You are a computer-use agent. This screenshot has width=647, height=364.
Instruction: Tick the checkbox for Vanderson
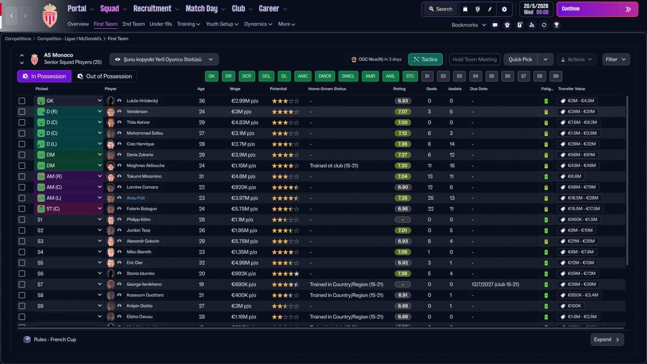[22, 112]
